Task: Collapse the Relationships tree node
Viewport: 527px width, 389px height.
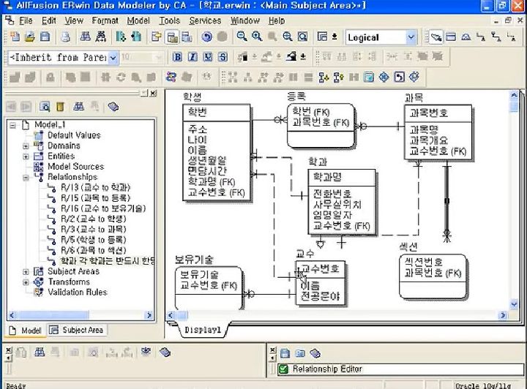Action: pos(26,178)
